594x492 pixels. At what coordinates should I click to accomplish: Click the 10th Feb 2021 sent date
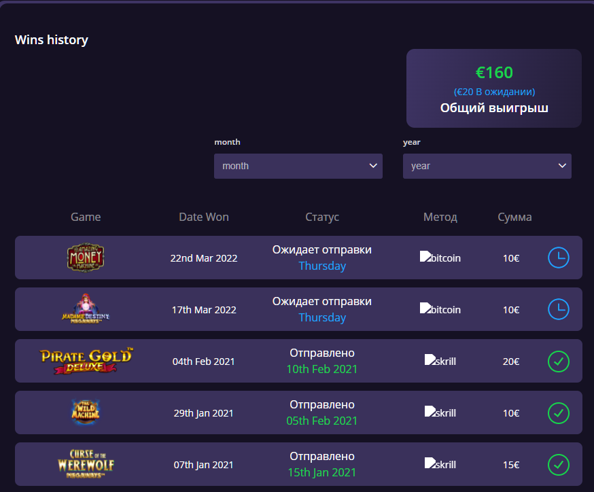(x=322, y=370)
